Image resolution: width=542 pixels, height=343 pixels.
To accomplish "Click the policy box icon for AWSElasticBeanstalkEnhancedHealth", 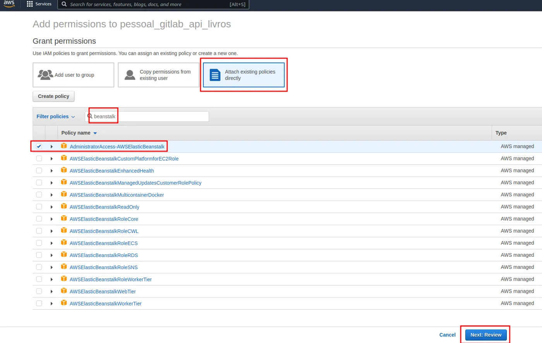I will 64,170.
